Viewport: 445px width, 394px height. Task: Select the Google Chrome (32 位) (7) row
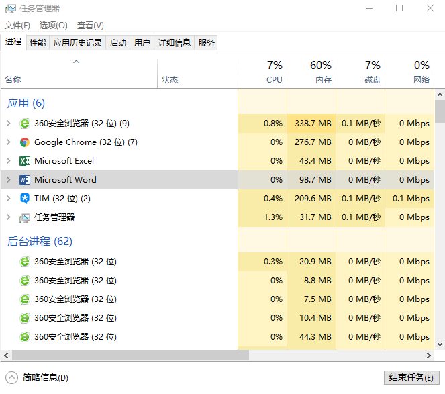pos(217,142)
